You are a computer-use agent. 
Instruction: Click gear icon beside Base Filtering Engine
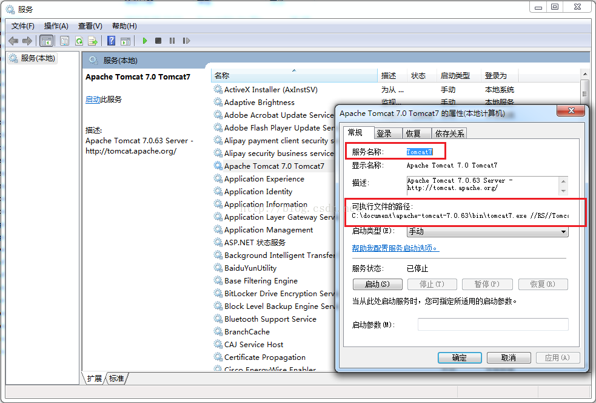pyautogui.click(x=218, y=280)
